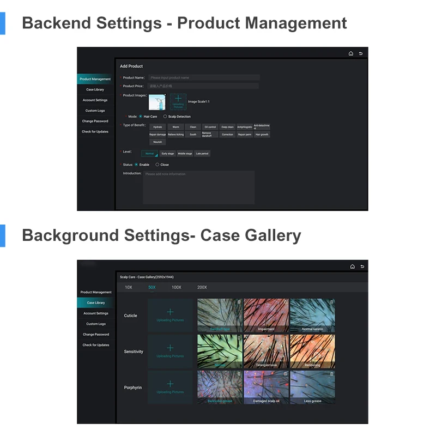Select the Early stage level button
The image size is (436, 436).
(x=168, y=154)
